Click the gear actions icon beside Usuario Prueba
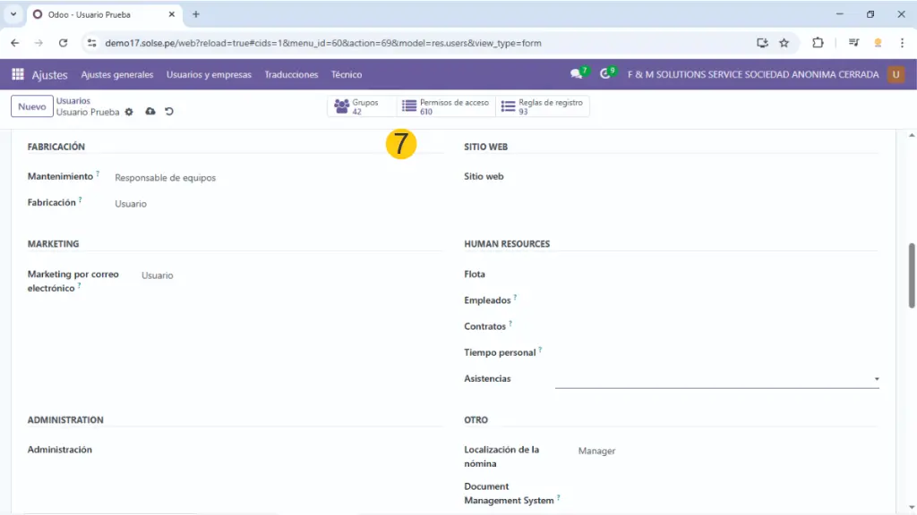Viewport: 917px width, 515px height. 129,112
